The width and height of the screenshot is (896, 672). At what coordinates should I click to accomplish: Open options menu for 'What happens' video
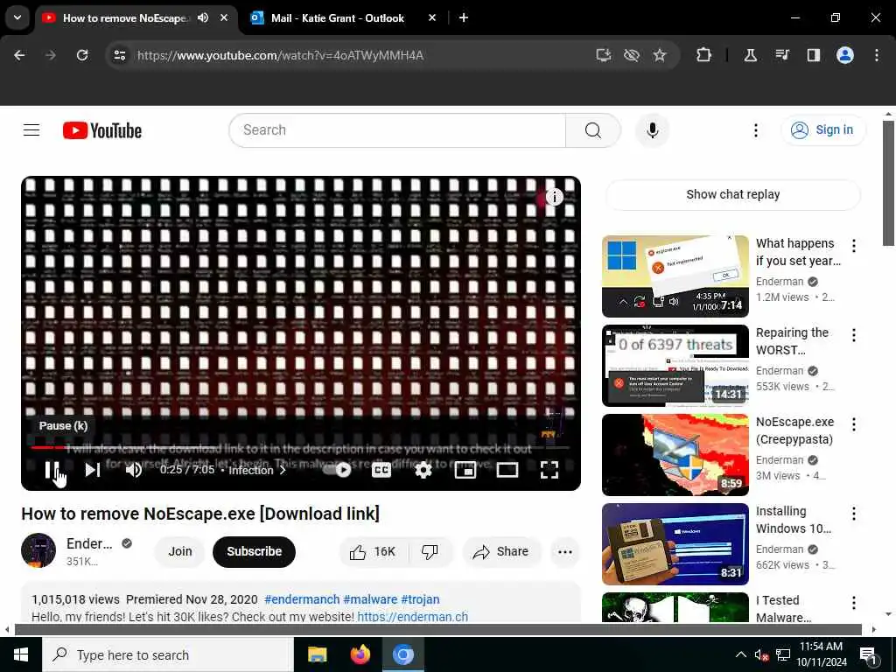click(x=854, y=246)
